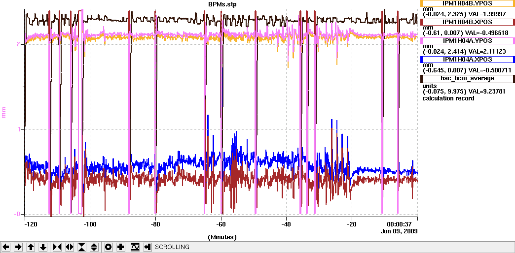Image resolution: width=515 pixels, height=253 pixels.
Task: Pan the plot right with the right arrow
Action: pos(18,247)
